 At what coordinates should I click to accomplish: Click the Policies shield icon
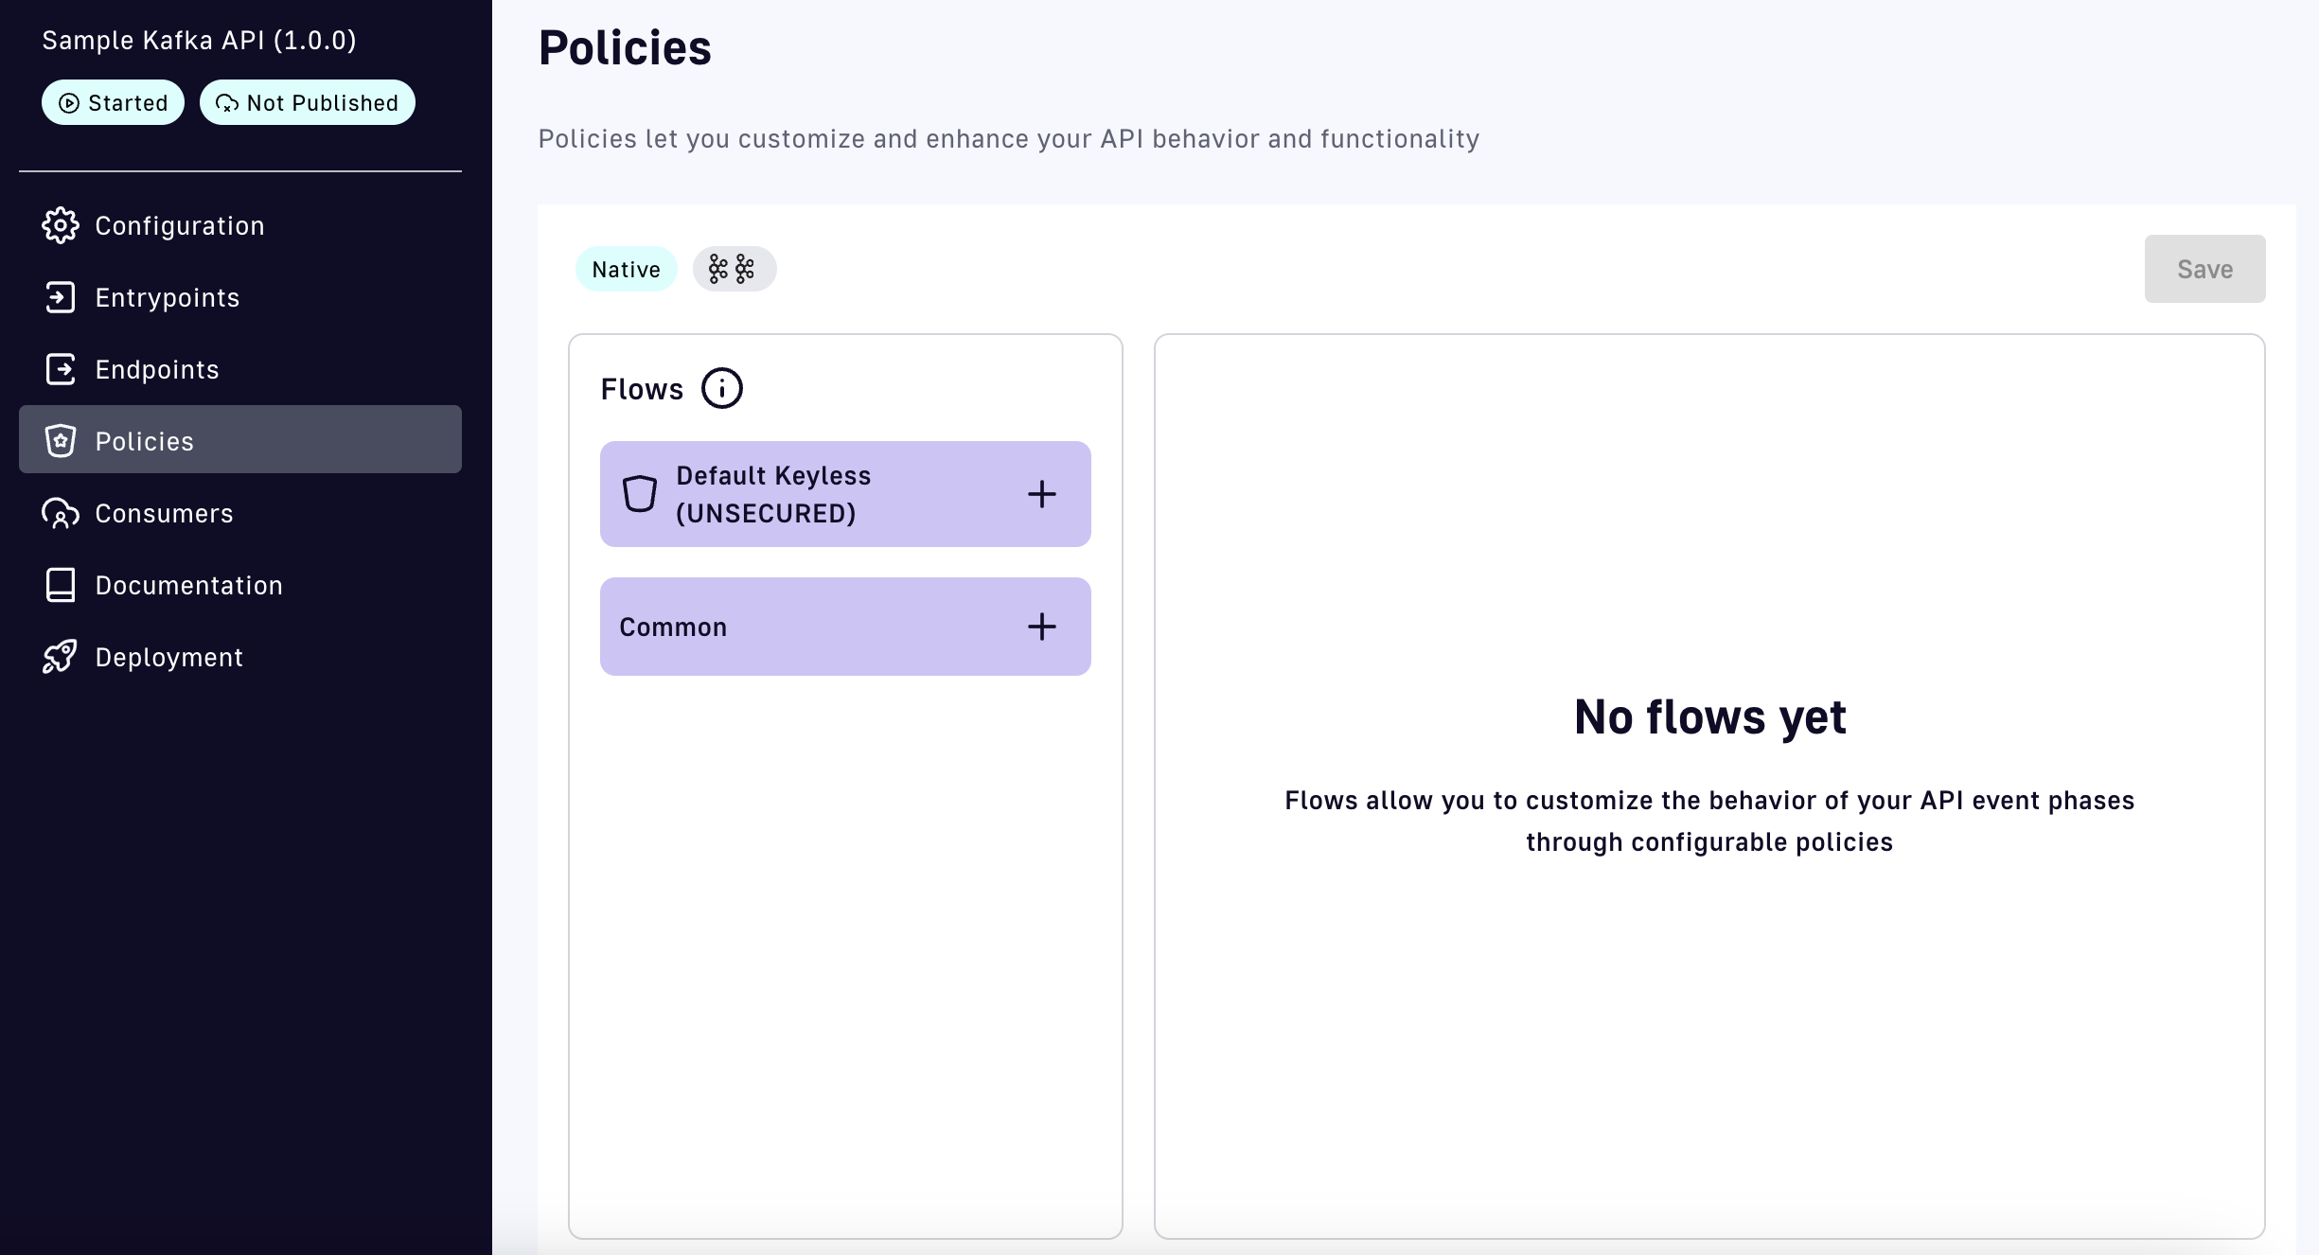61,441
